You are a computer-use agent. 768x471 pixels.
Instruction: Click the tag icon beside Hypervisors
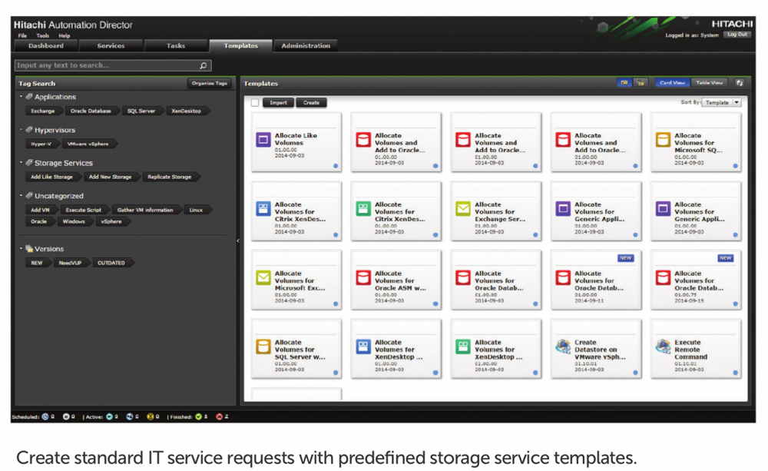[x=29, y=130]
